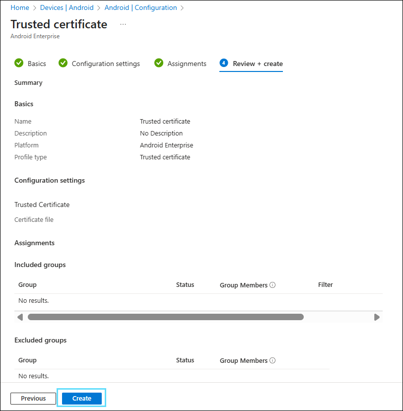The height and width of the screenshot is (411, 403).
Task: Click the Configuration settings green checkmark icon
Action: click(63, 63)
